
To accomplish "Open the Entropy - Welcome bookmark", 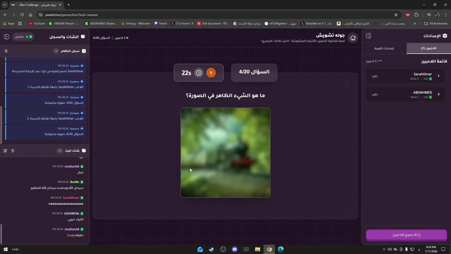I will click(x=135, y=24).
